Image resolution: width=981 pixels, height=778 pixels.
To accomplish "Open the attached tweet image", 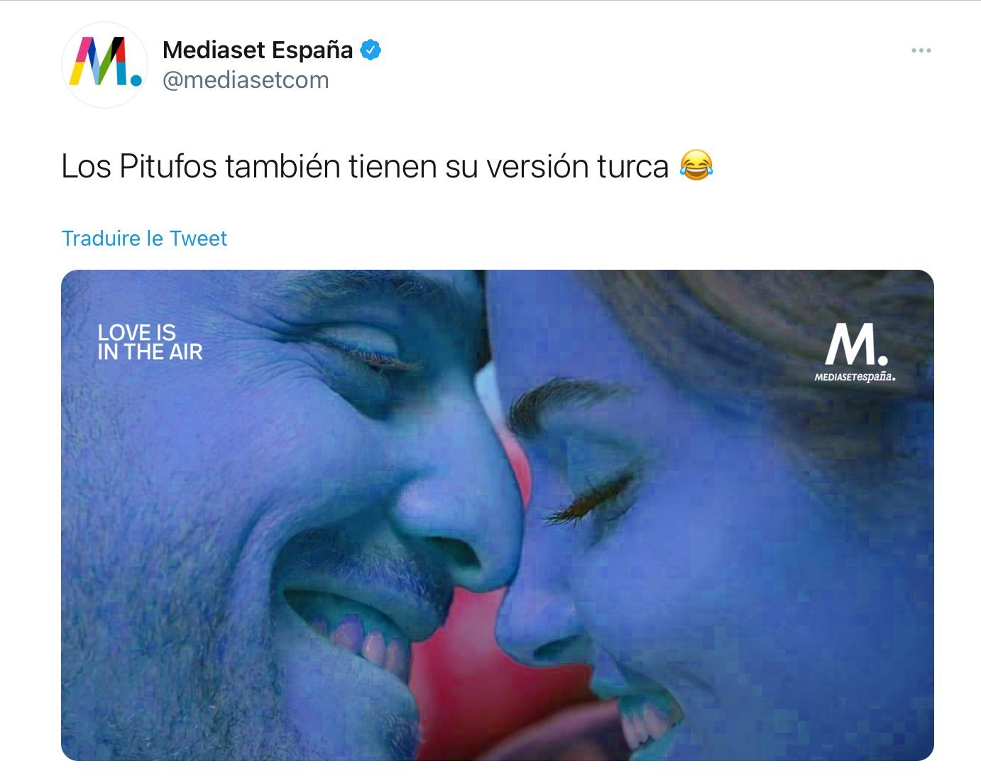I will click(497, 515).
